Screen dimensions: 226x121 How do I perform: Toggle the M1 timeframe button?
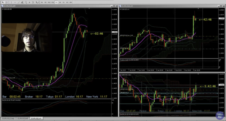[x=42, y=2]
